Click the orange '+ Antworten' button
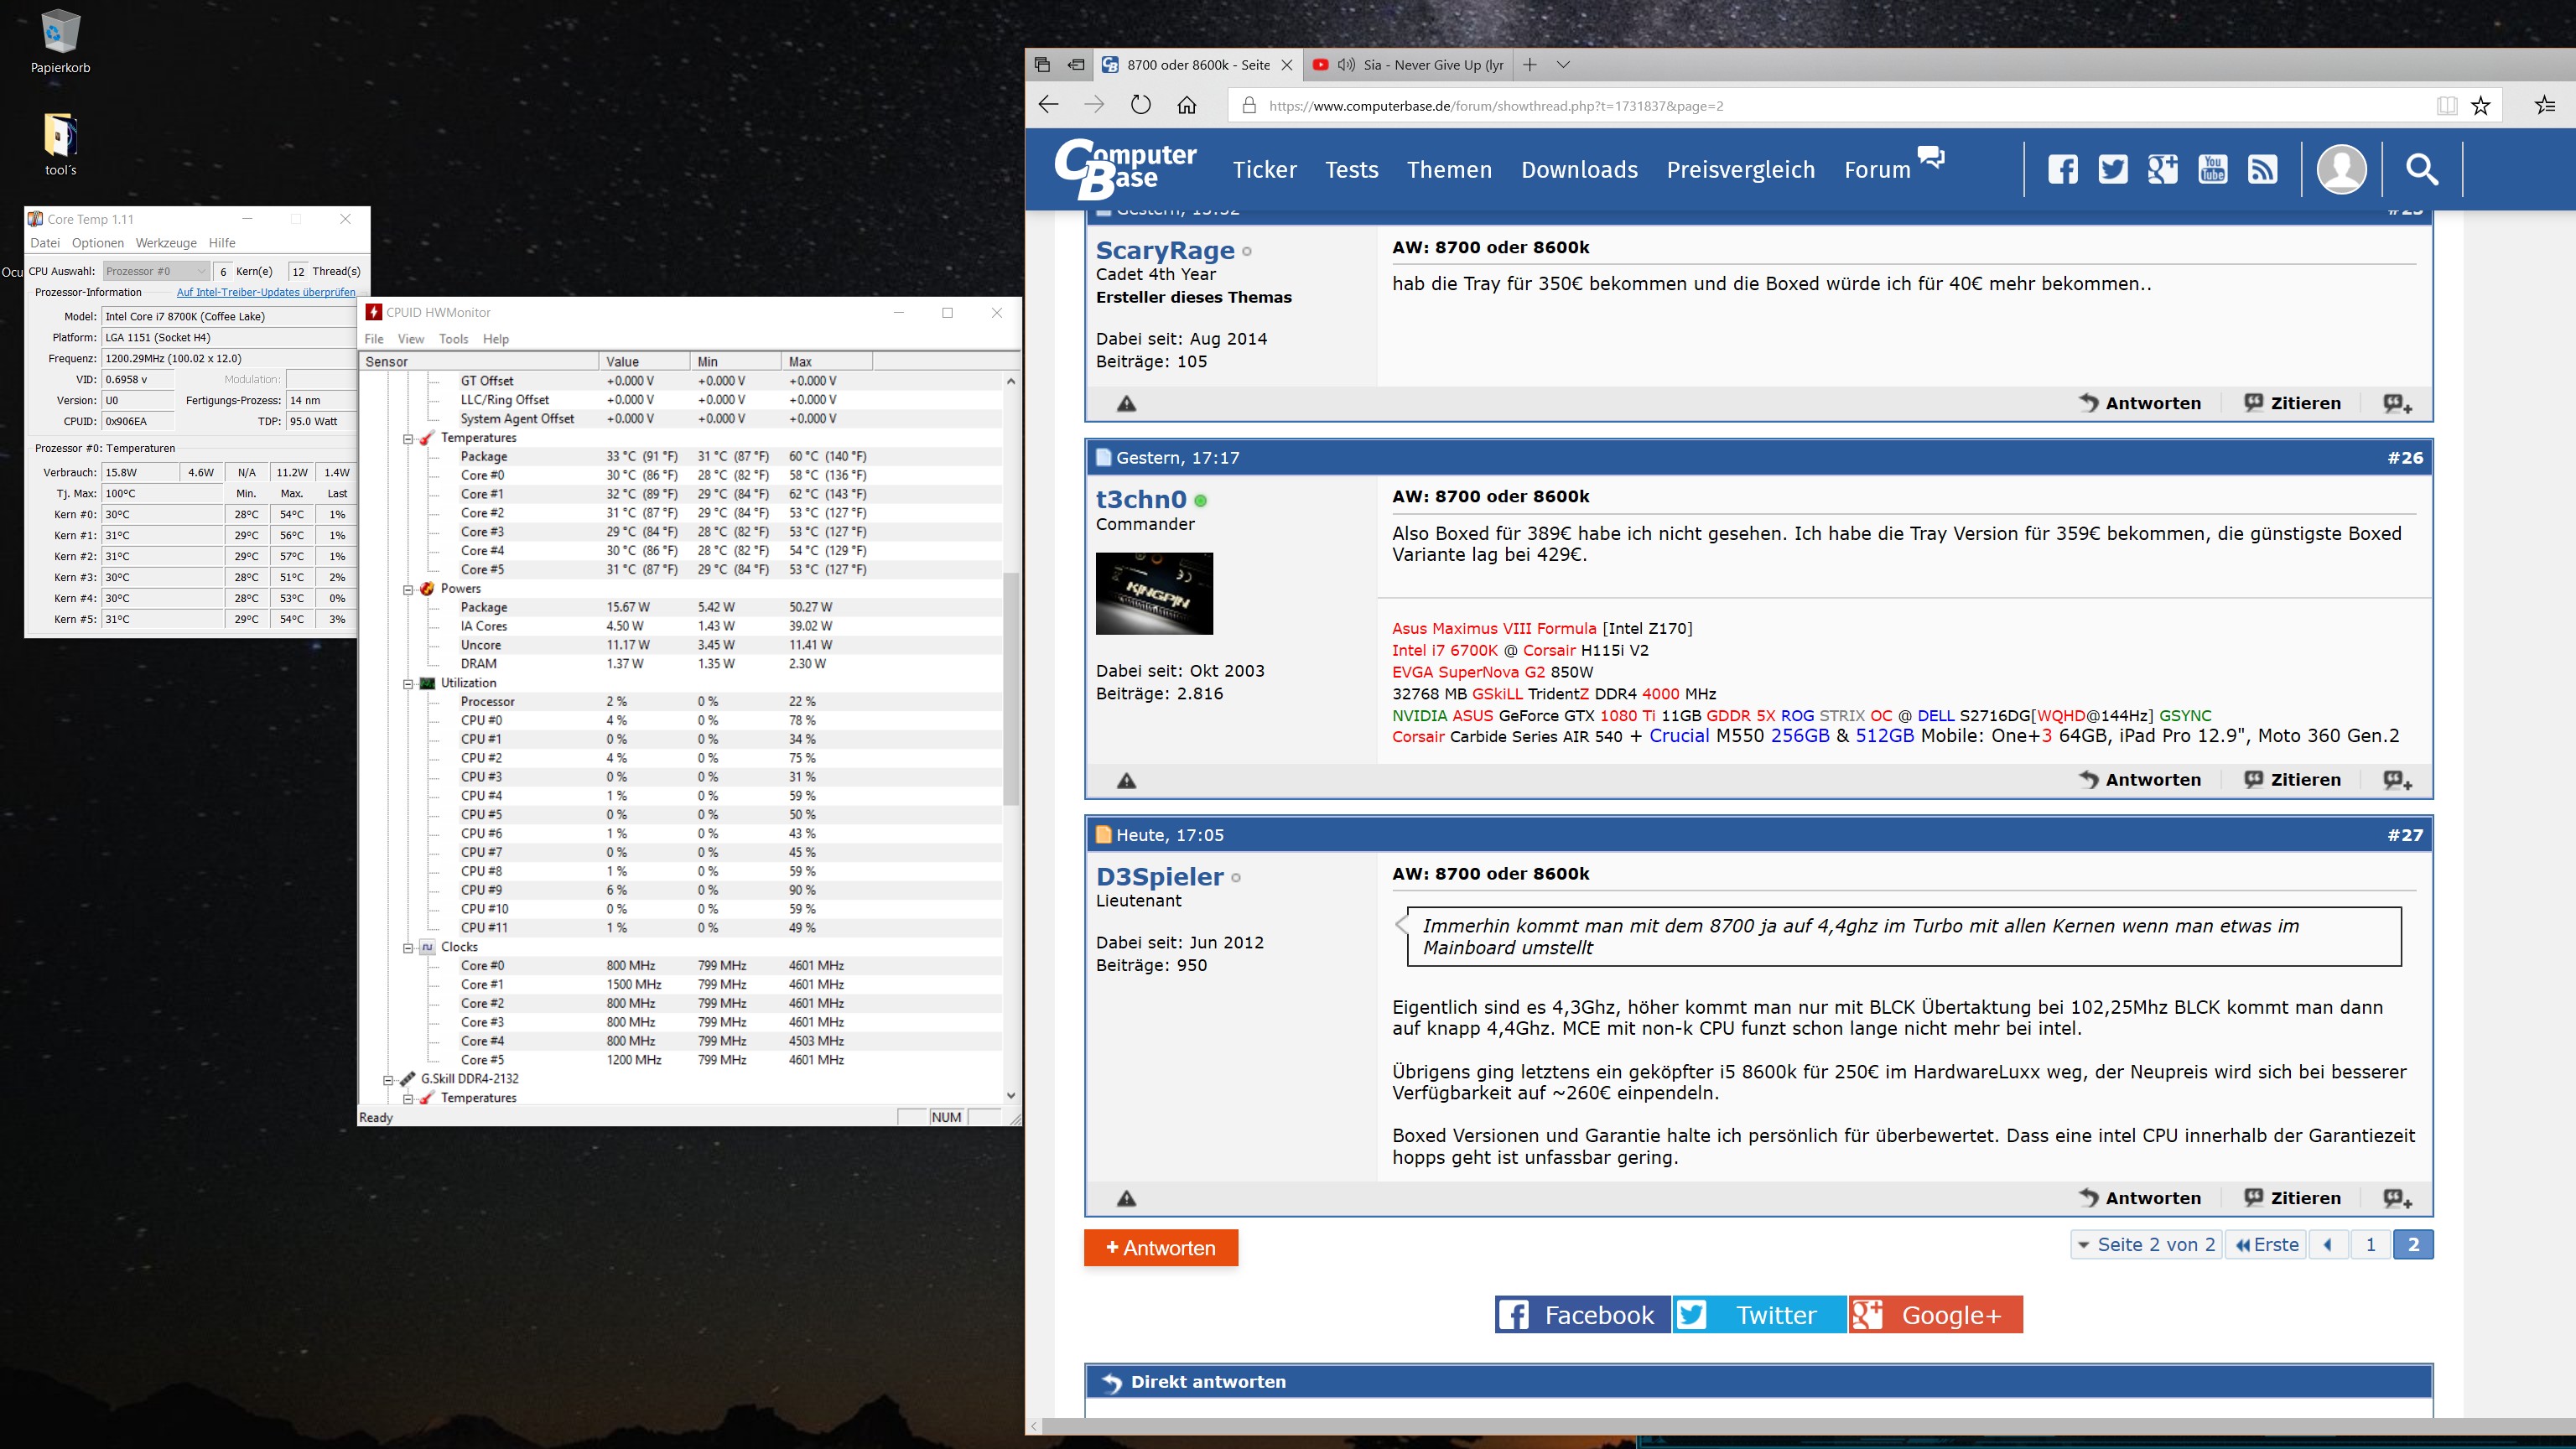2576x1449 pixels. coord(1161,1248)
